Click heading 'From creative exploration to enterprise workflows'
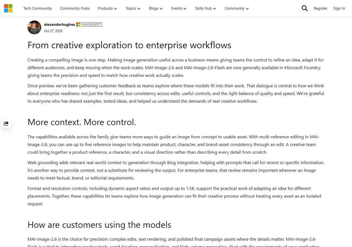352x247 pixels. (x=129, y=45)
